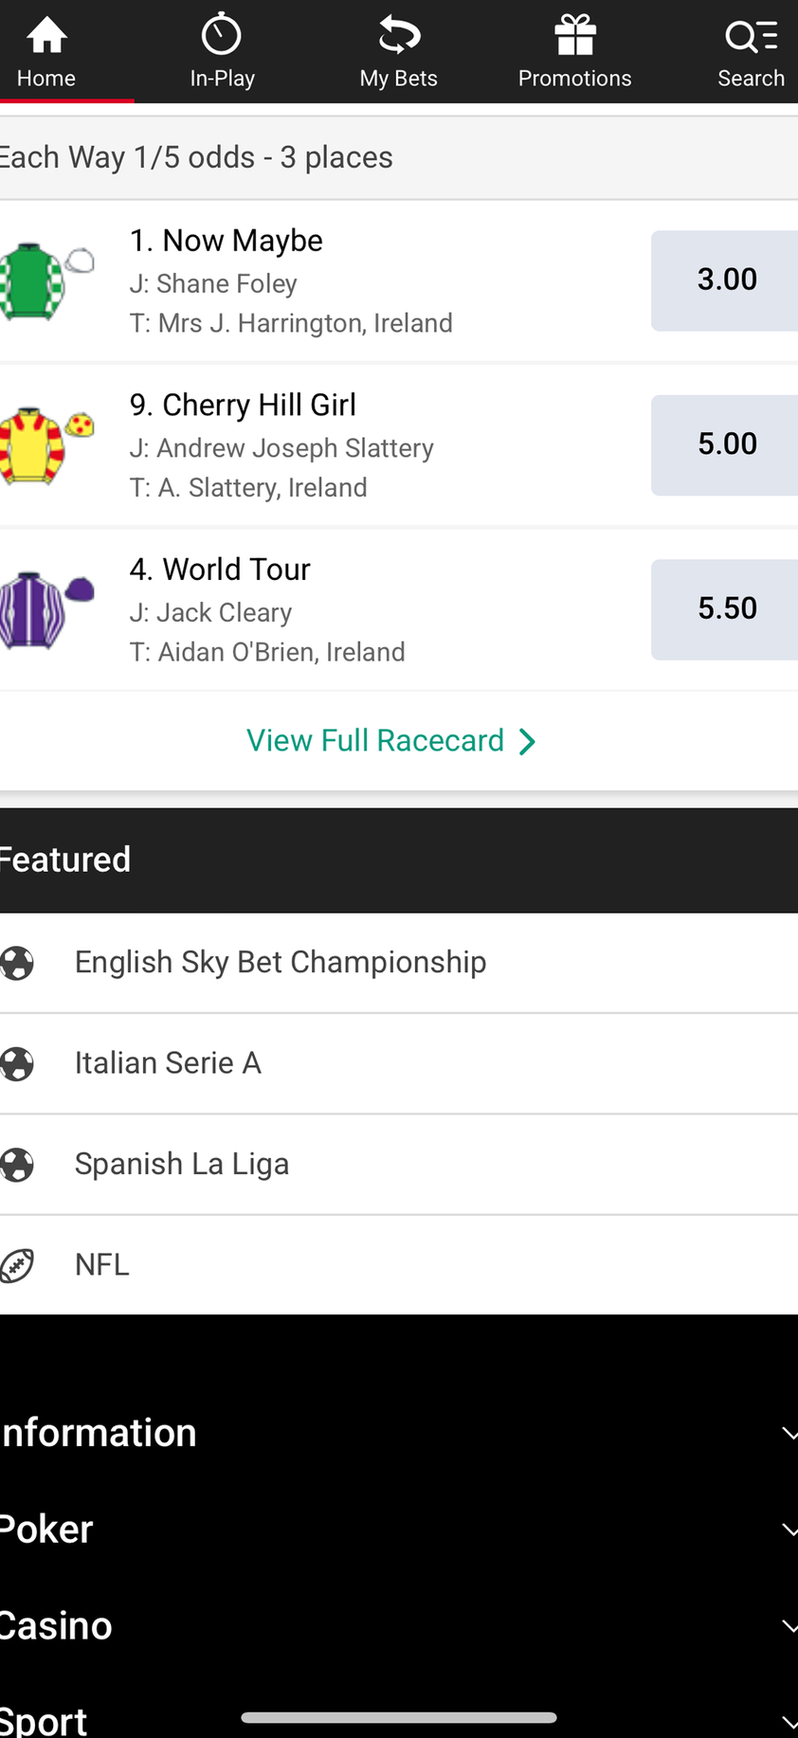Expand the Information section chevron
The height and width of the screenshot is (1738, 798).
(x=788, y=1434)
